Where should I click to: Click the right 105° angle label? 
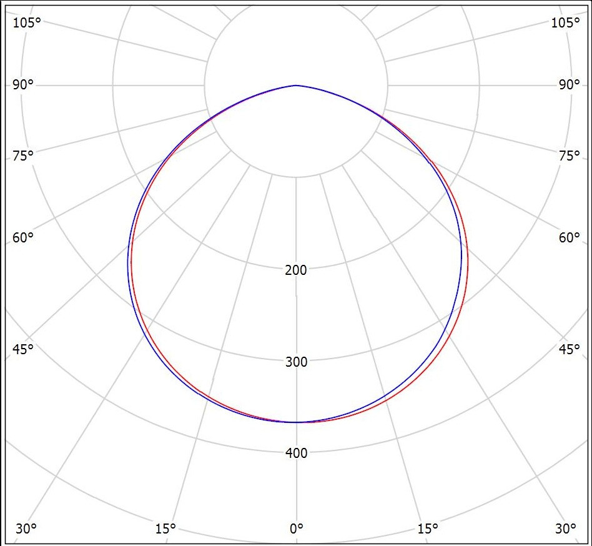coord(566,23)
